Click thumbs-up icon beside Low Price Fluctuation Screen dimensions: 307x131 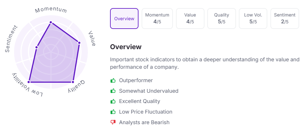[113, 112]
